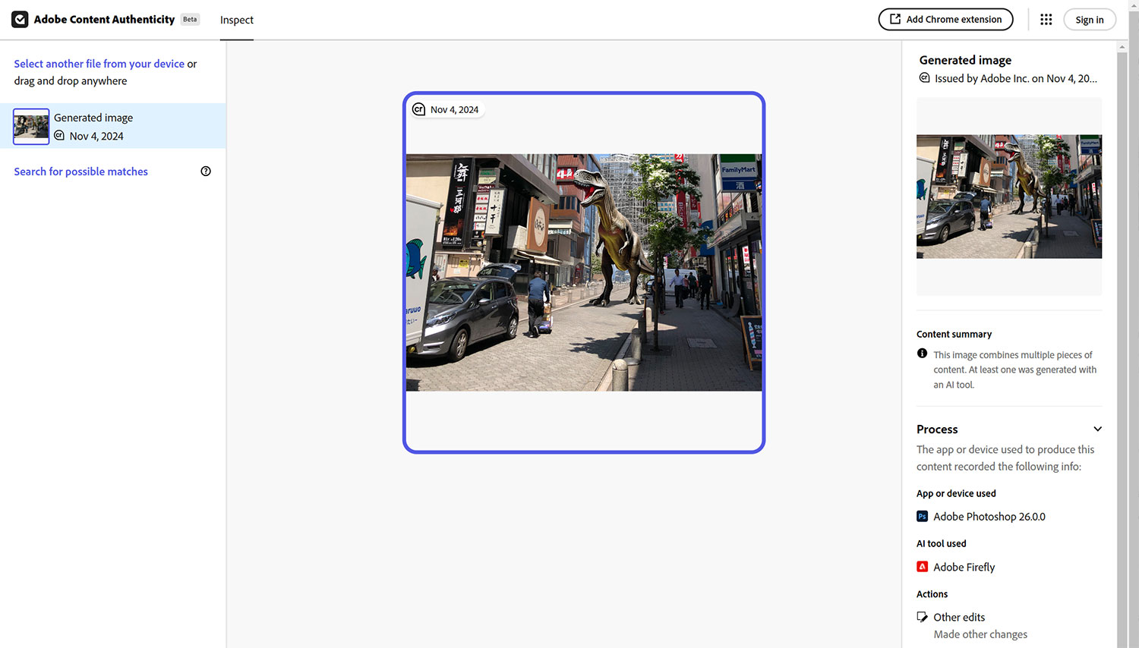Click the Adobe Content Authenticity logo icon

point(20,20)
